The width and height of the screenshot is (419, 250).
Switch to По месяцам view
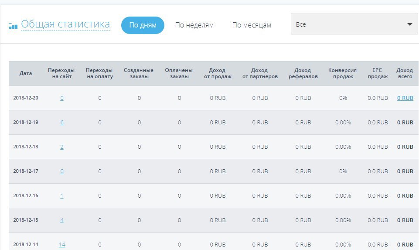(252, 25)
